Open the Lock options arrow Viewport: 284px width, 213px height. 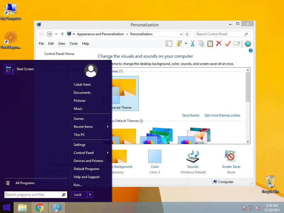tap(90, 195)
